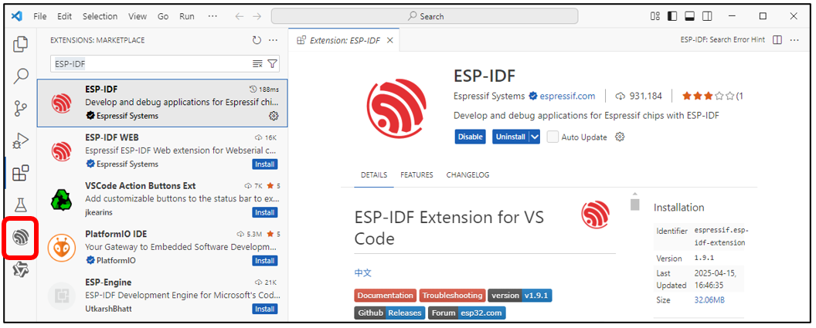
Task: Open the 中文 link
Action: 362,273
